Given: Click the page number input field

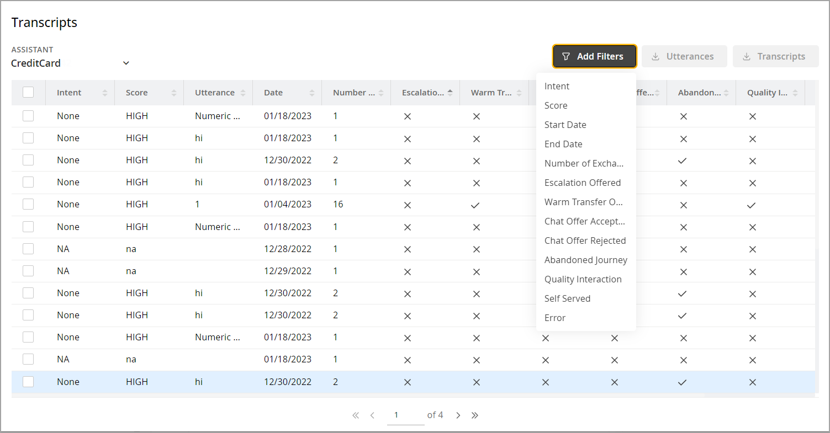Looking at the screenshot, I should [x=396, y=415].
